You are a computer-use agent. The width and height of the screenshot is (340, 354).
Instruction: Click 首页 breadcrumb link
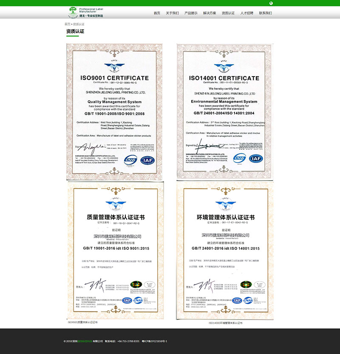click(67, 24)
